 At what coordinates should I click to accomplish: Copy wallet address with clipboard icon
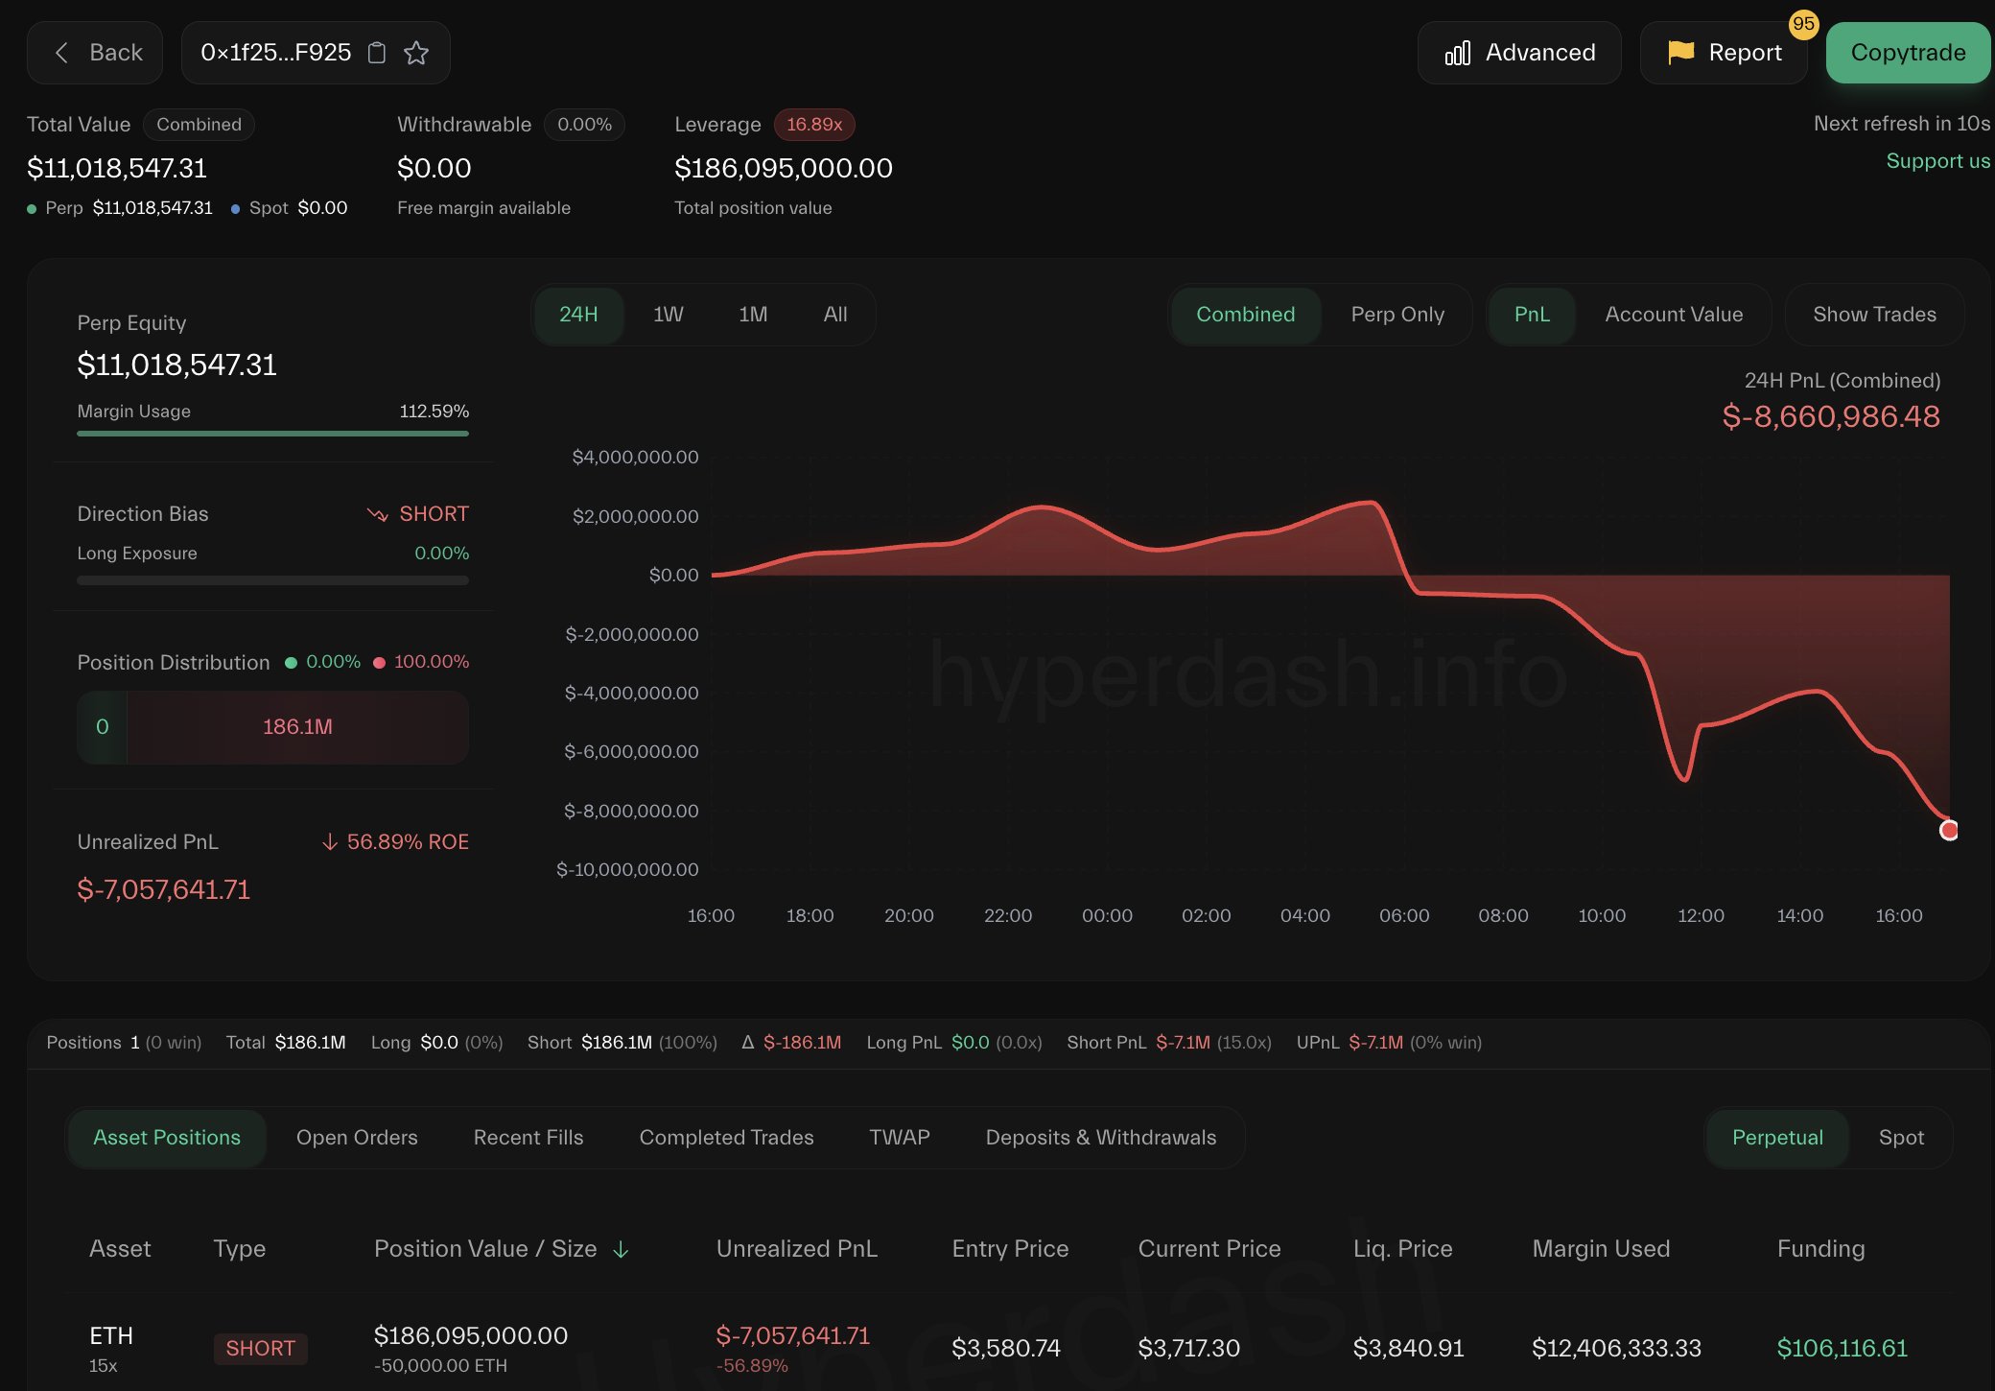[377, 53]
